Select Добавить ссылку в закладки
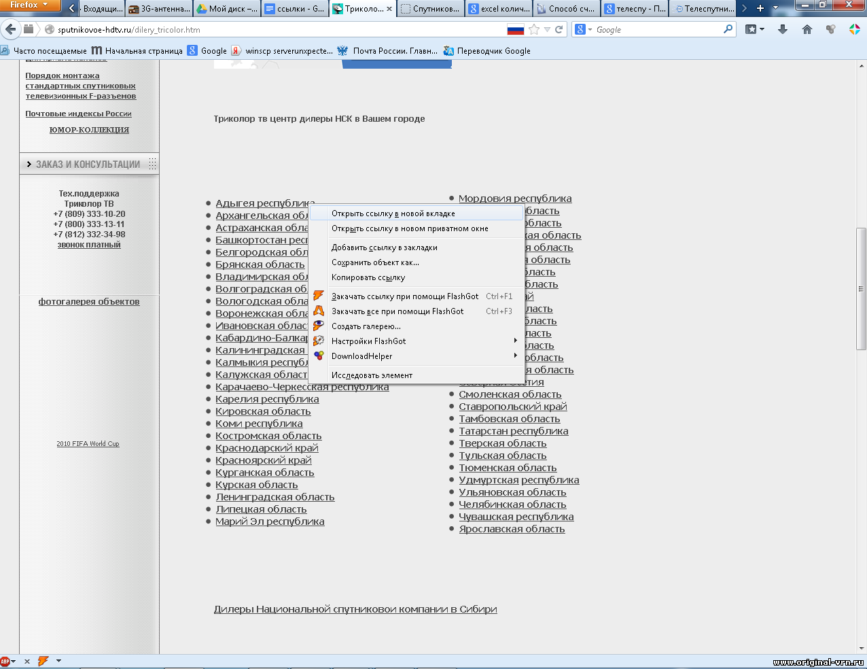Screen dimensions: 867x669 coord(417,247)
